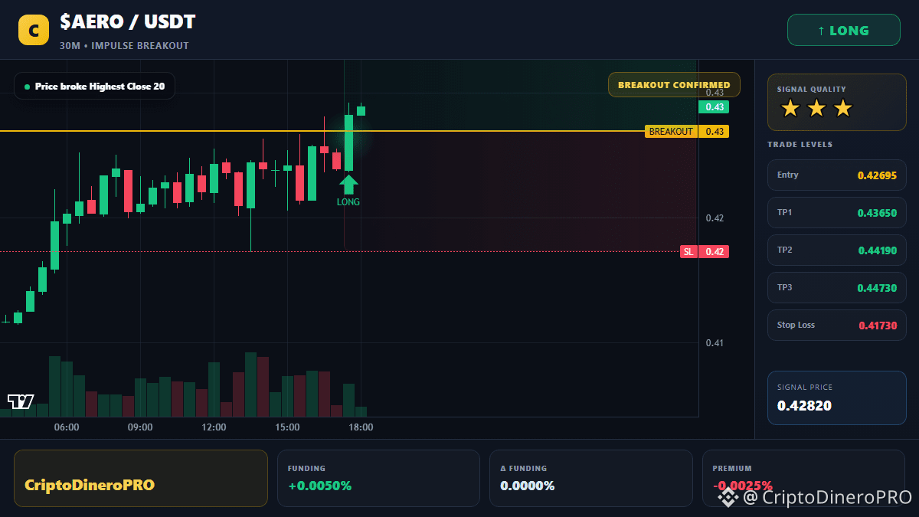The height and width of the screenshot is (517, 919).
Task: Click the tall green breakout candle
Action: tap(348, 142)
